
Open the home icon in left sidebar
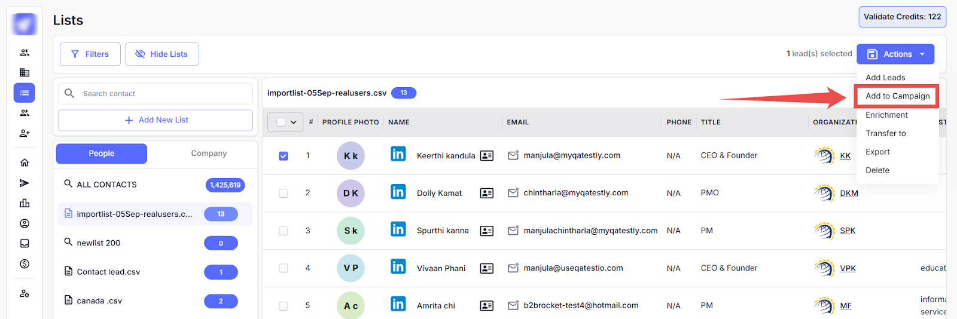pyautogui.click(x=25, y=162)
